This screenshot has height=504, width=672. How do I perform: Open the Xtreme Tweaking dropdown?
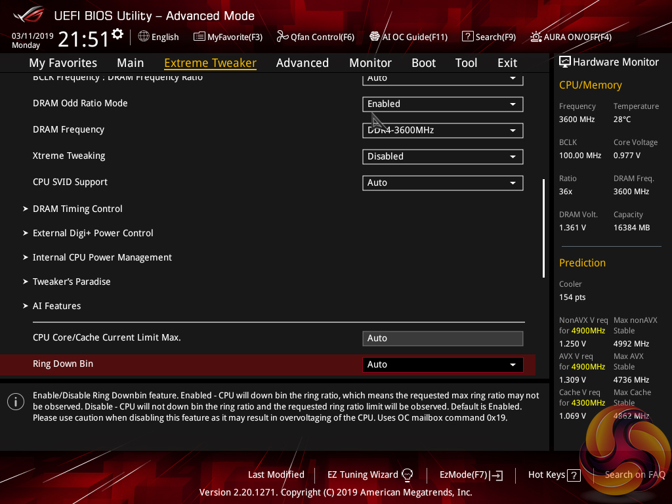442,156
